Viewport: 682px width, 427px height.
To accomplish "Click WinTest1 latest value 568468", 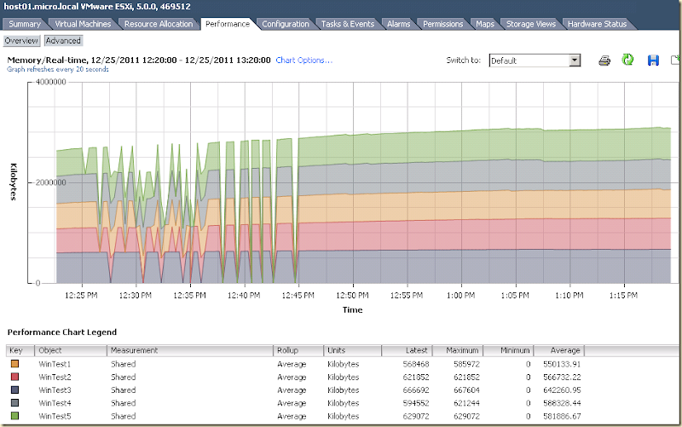I will [x=416, y=364].
